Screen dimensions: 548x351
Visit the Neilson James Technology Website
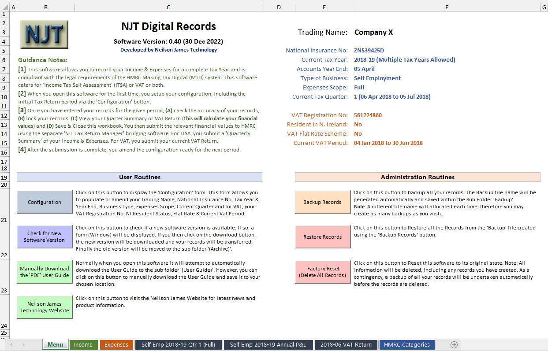click(x=45, y=307)
